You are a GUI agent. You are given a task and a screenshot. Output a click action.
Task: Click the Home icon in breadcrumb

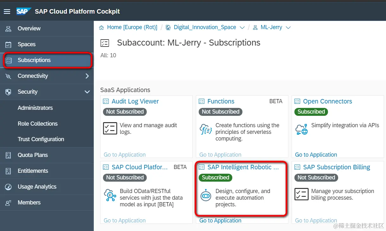pos(101,28)
